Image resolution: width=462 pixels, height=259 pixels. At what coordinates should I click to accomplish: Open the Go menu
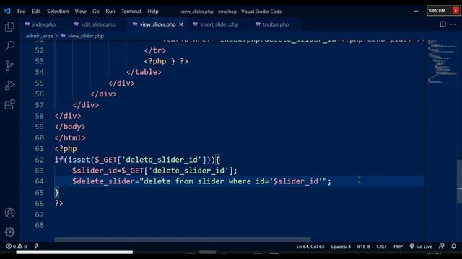pyautogui.click(x=96, y=12)
